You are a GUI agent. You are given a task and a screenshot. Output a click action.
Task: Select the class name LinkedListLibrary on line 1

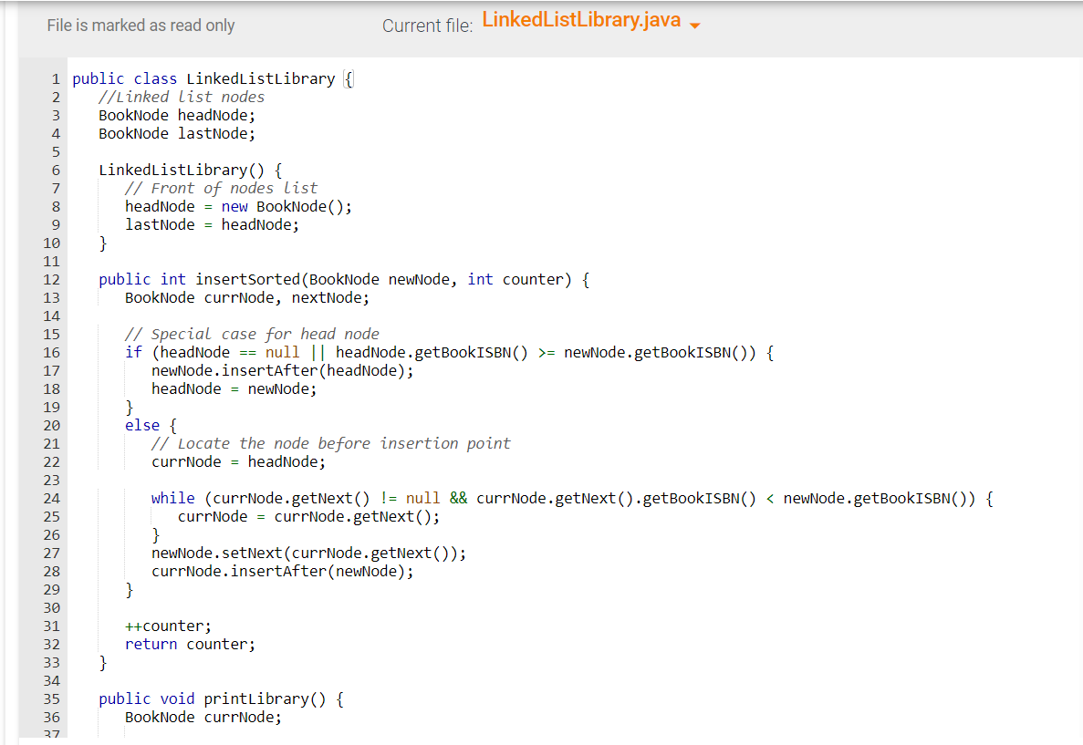click(258, 78)
